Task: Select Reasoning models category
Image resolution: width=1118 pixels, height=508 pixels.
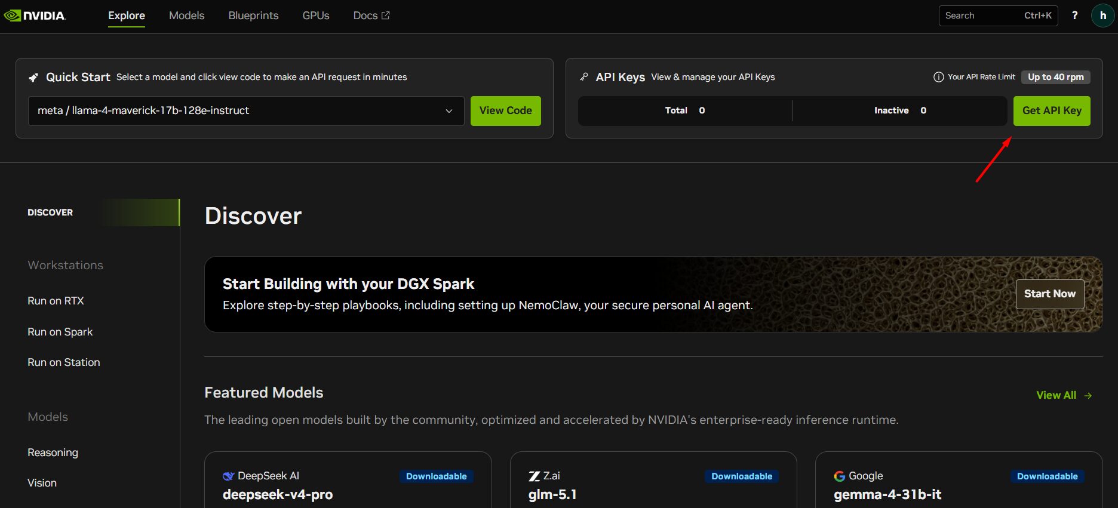Action: pos(53,452)
